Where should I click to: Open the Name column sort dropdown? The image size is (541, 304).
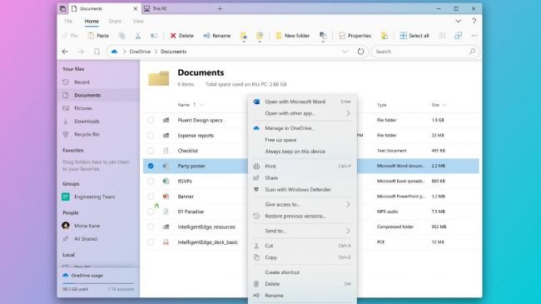pyautogui.click(x=202, y=105)
